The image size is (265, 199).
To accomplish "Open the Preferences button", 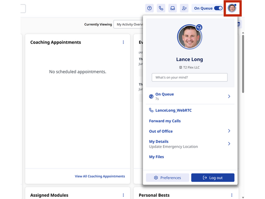I will [x=167, y=177].
